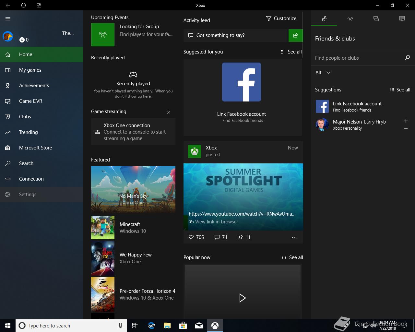The image size is (415, 332).
Task: Switch to Parties tab in right panel
Action: tap(350, 19)
